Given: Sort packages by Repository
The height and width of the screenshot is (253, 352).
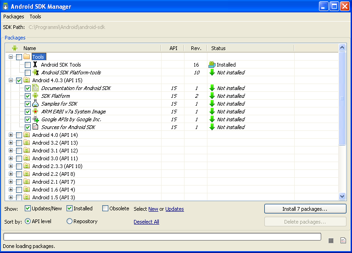Looking at the screenshot, I should click(69, 221).
